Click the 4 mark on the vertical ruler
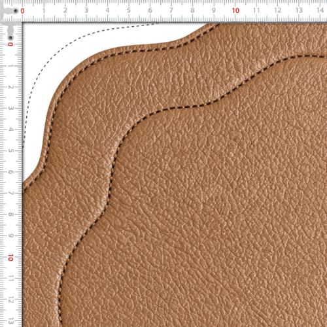This screenshot has width=327, height=327. pyautogui.click(x=10, y=129)
